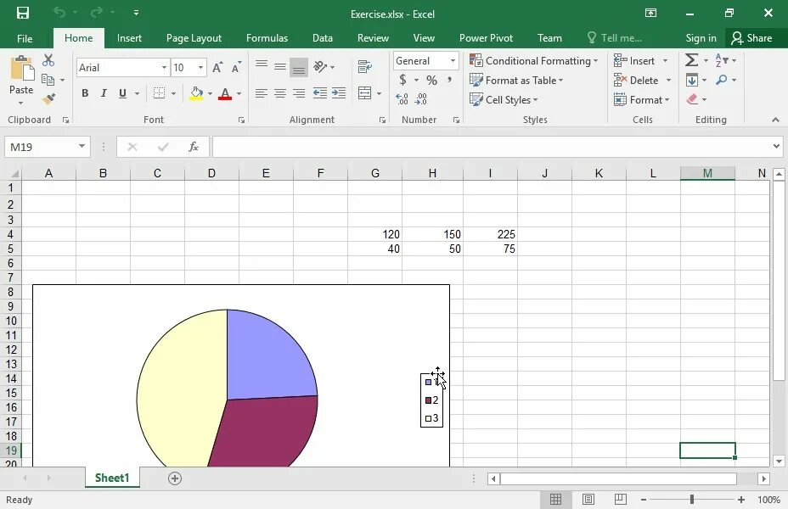Click the Share button
This screenshot has height=509, width=788.
(x=751, y=38)
